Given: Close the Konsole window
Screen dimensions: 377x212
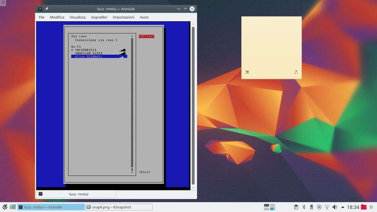Looking at the screenshot, I should (x=192, y=9).
